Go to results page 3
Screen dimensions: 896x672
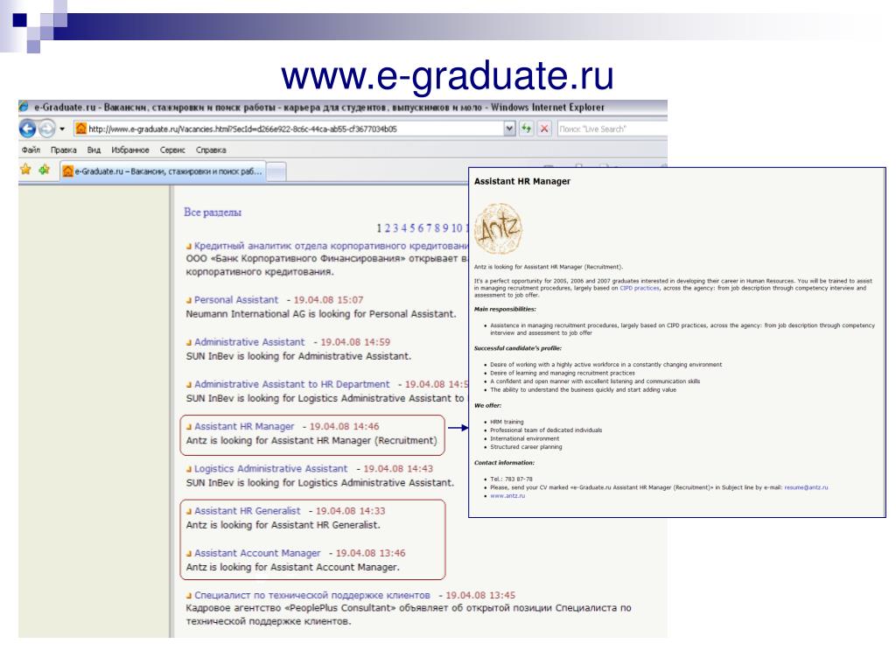coord(395,228)
